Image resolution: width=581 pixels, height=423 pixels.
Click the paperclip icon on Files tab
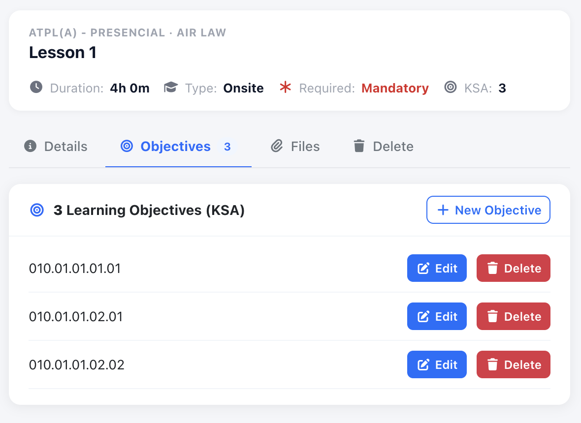pos(277,146)
